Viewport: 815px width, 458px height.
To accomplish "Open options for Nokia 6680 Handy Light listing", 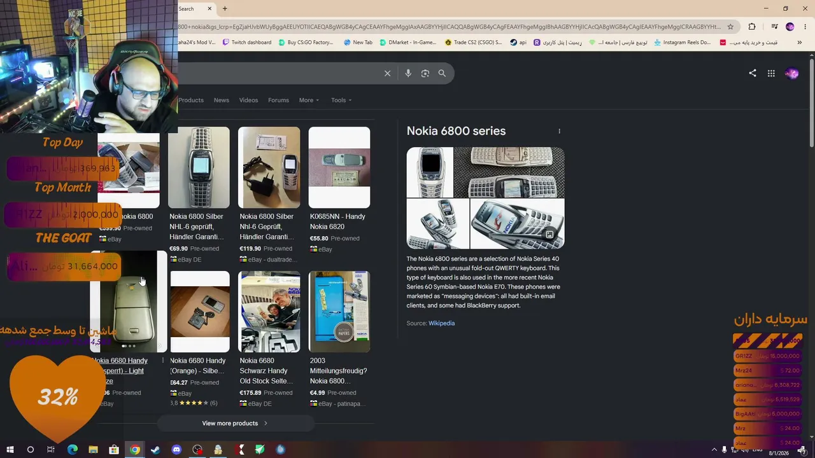I will coord(162,361).
